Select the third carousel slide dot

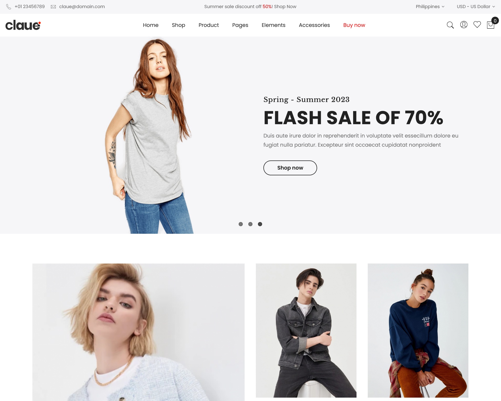[260, 224]
